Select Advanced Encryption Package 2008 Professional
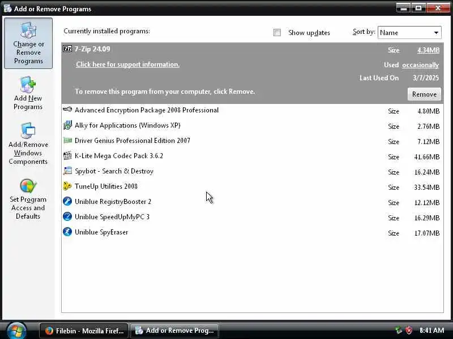 click(x=252, y=110)
